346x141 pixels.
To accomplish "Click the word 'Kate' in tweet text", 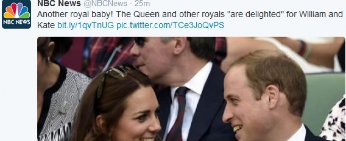I will click(46, 25).
